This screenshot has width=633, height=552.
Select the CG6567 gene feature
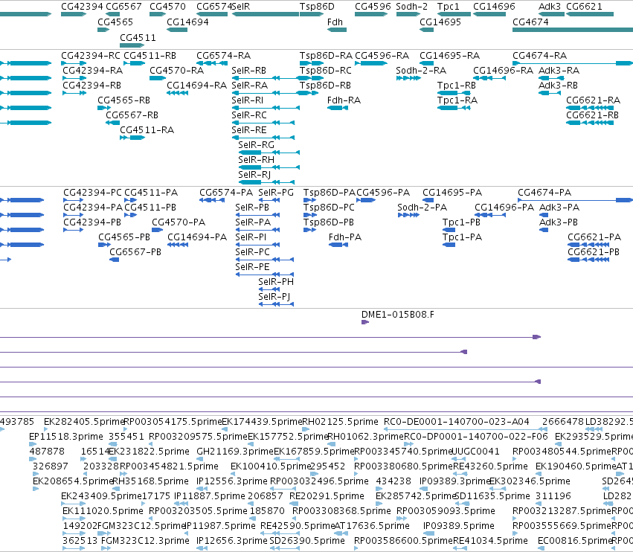112,14
